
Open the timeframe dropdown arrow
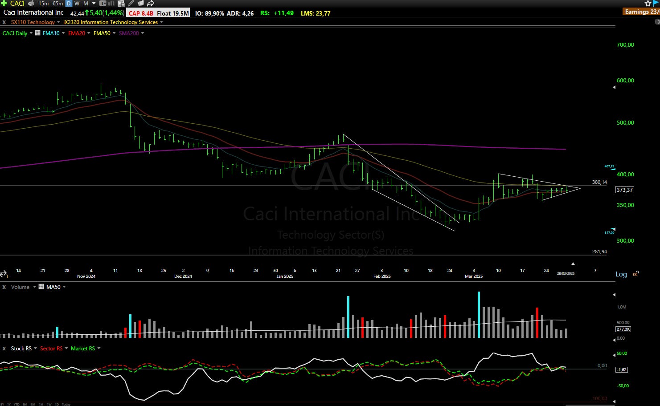(x=94, y=3)
